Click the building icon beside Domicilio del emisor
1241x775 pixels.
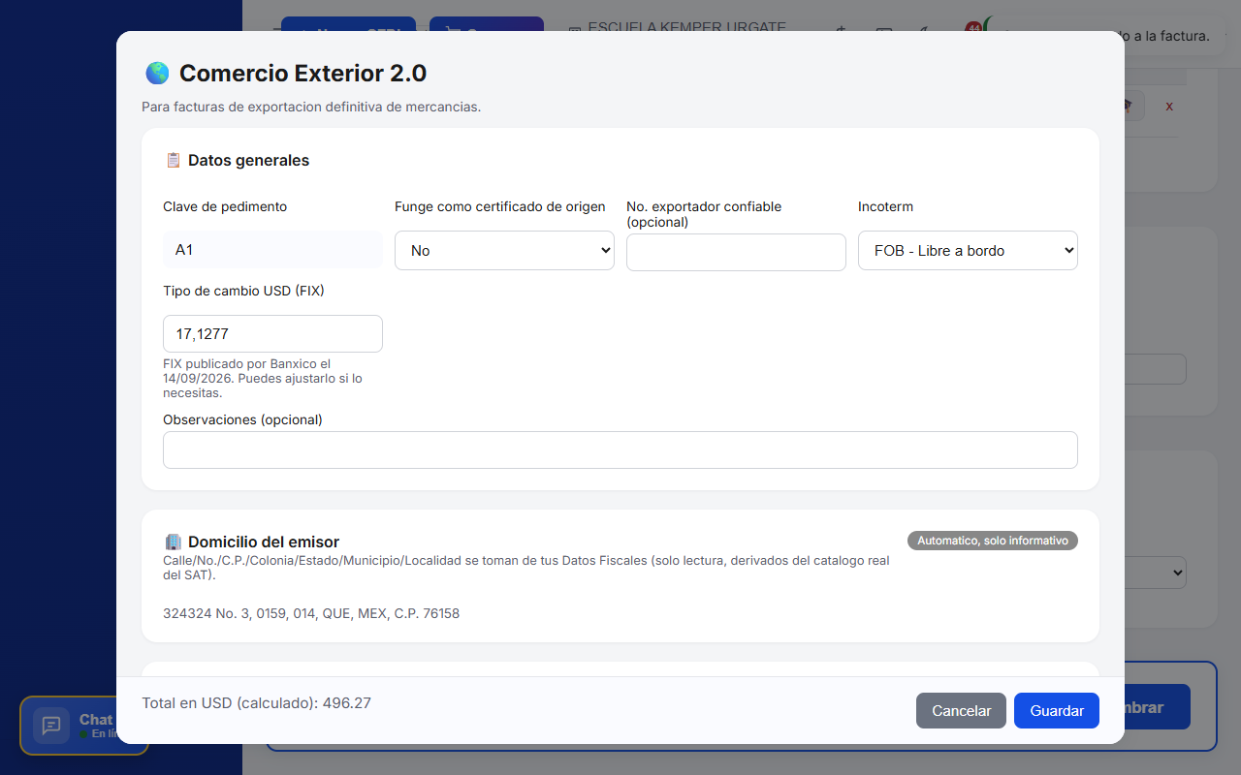pos(174,542)
